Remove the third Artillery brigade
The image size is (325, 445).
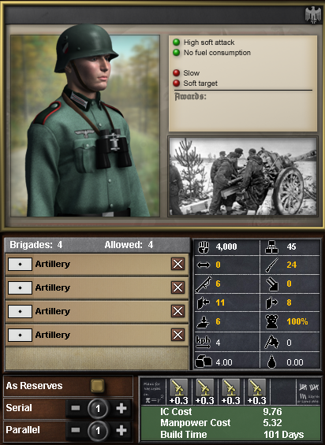(177, 311)
